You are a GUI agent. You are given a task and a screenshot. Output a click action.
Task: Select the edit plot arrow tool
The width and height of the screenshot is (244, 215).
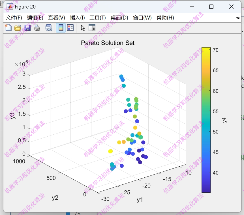pos(83,28)
